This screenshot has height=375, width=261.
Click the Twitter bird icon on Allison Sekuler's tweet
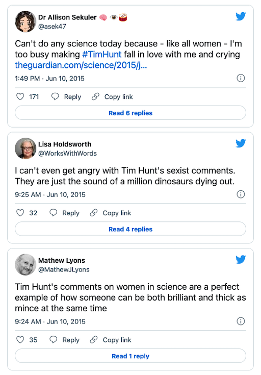point(241,16)
